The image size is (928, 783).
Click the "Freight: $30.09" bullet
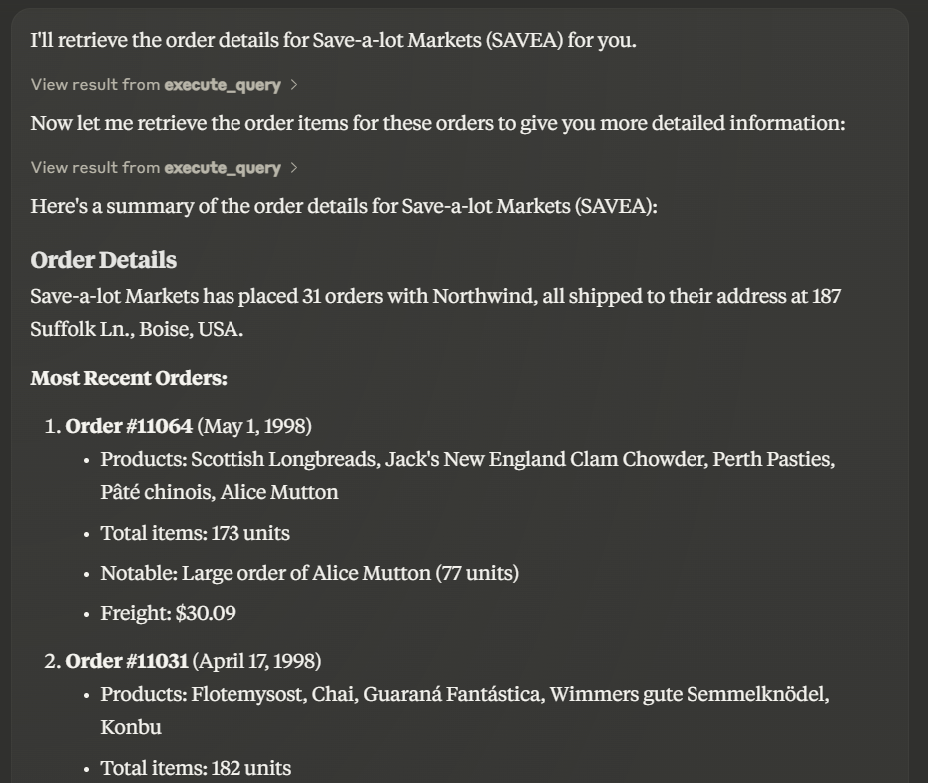(x=168, y=613)
